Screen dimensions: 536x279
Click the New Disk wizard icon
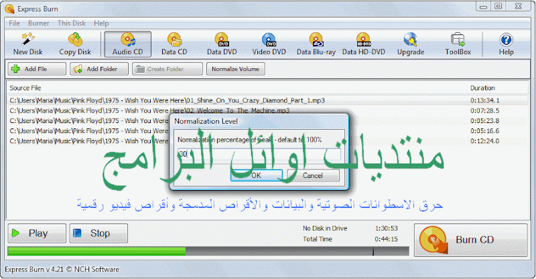(x=27, y=44)
